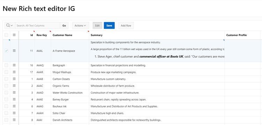Click the Add Row button

tap(126, 25)
